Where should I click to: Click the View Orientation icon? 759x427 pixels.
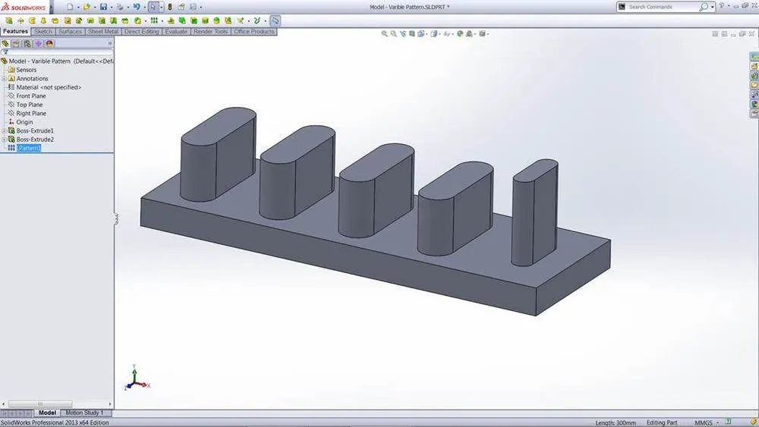421,34
